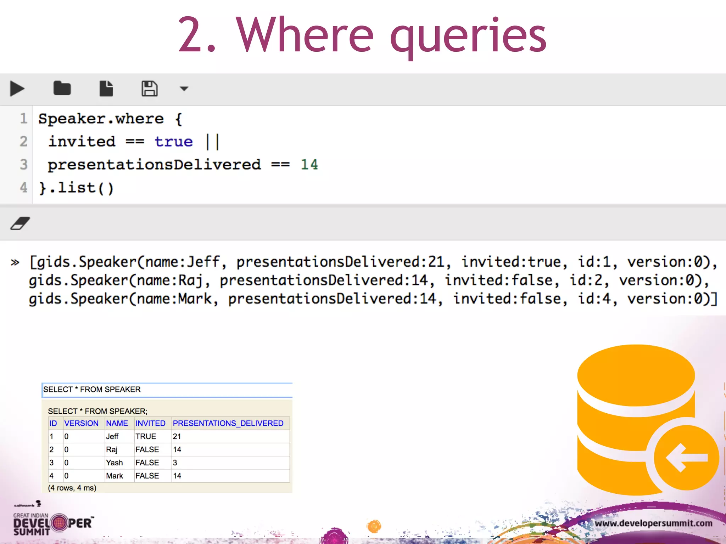Click the 'name:Raj' speaker output line
Image resolution: width=726 pixels, height=544 pixels.
369,280
